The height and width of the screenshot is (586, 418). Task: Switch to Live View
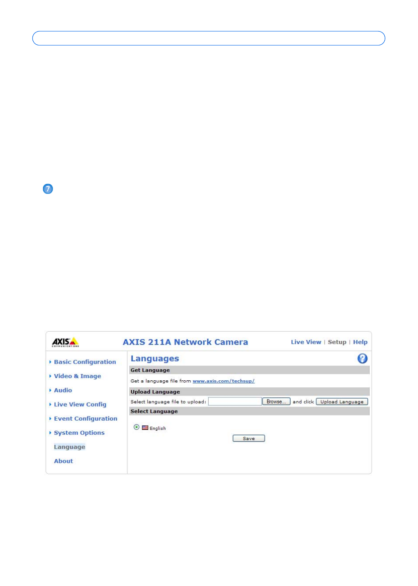[x=306, y=342]
